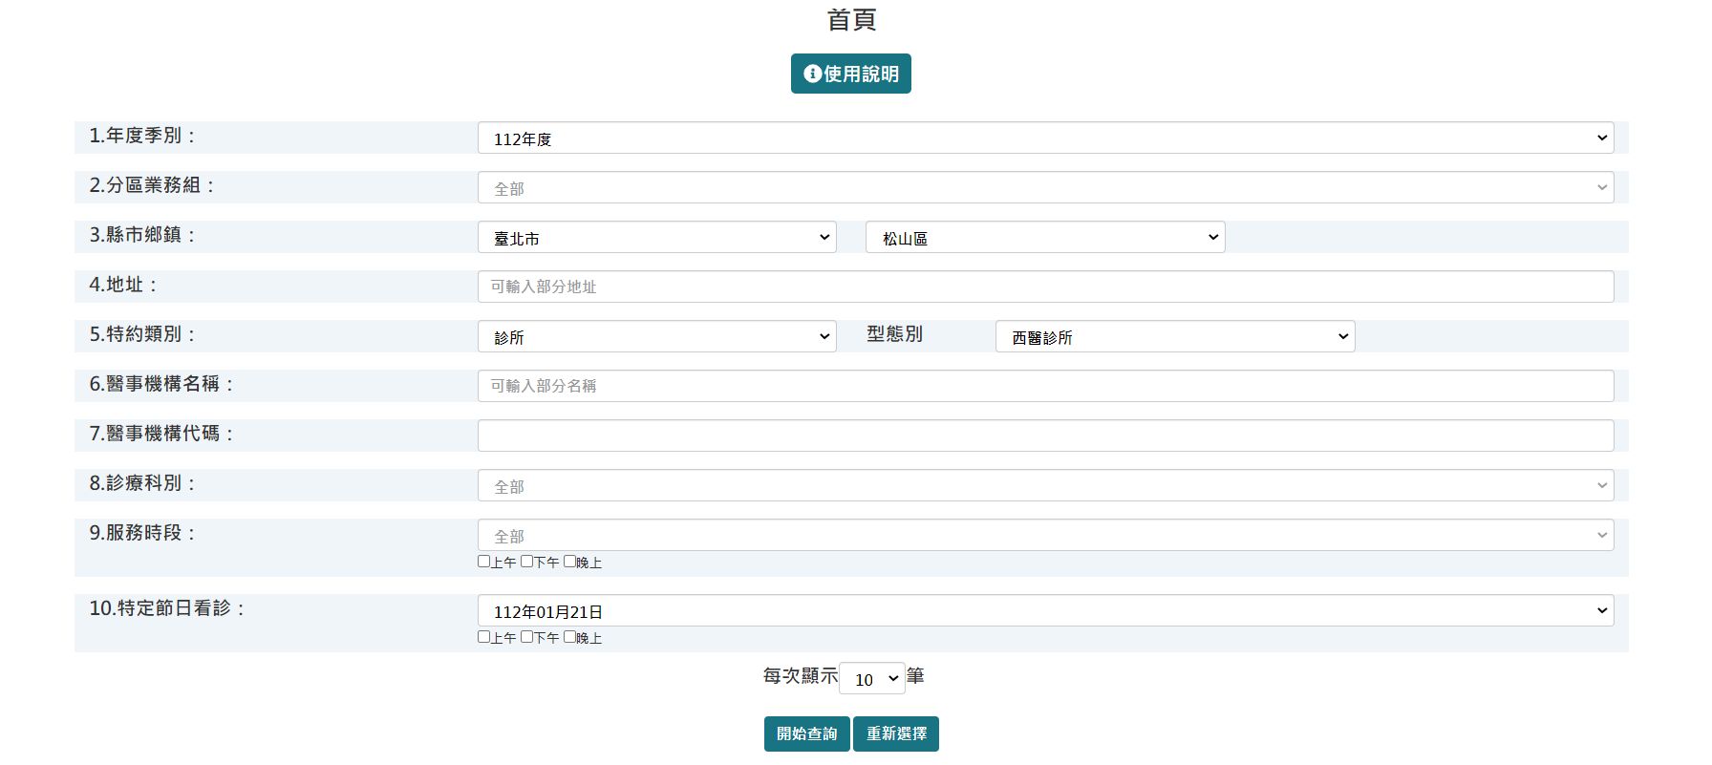This screenshot has width=1712, height=765.
Task: Open the 112年01月21日 holiday dropdown
Action: pos(1045,610)
